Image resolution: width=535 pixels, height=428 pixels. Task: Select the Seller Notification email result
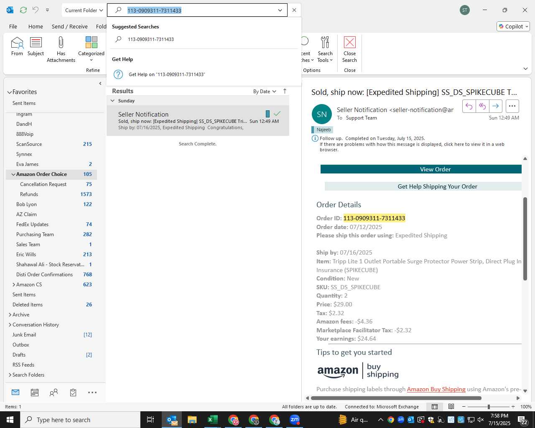tap(198, 120)
